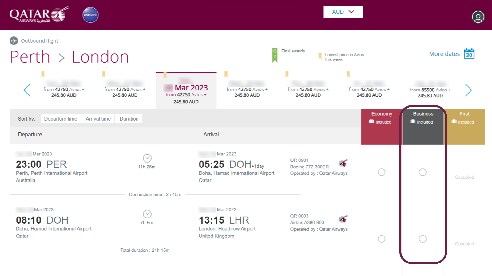
Task: Click the Economy baggage included icon
Action: tap(371, 121)
